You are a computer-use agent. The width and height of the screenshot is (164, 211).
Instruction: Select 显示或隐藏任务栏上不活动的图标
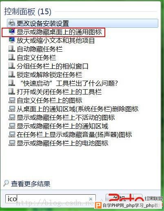66,117
